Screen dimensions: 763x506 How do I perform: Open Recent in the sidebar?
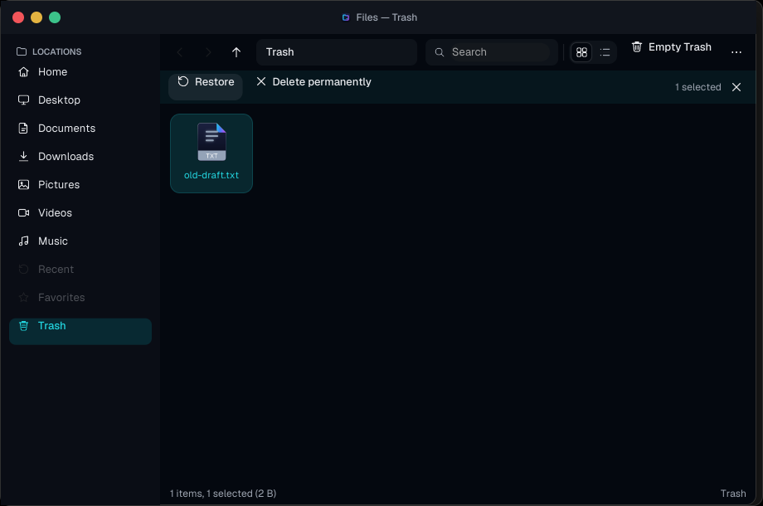click(x=80, y=270)
